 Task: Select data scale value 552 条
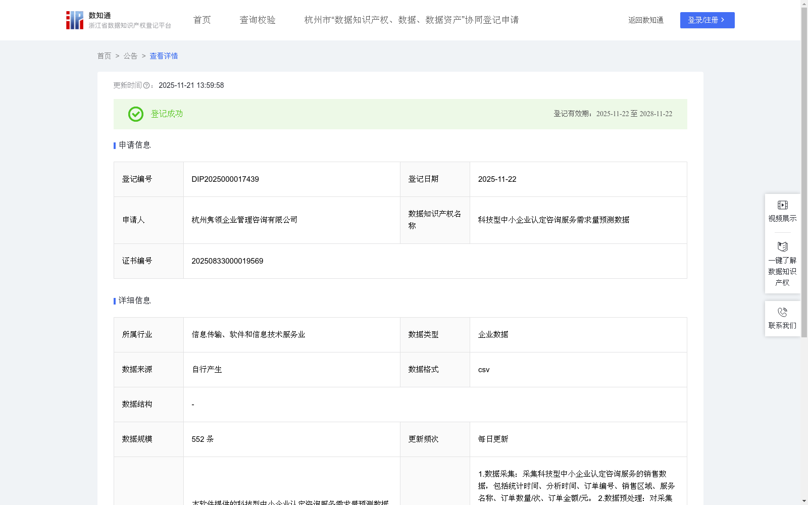[203, 439]
